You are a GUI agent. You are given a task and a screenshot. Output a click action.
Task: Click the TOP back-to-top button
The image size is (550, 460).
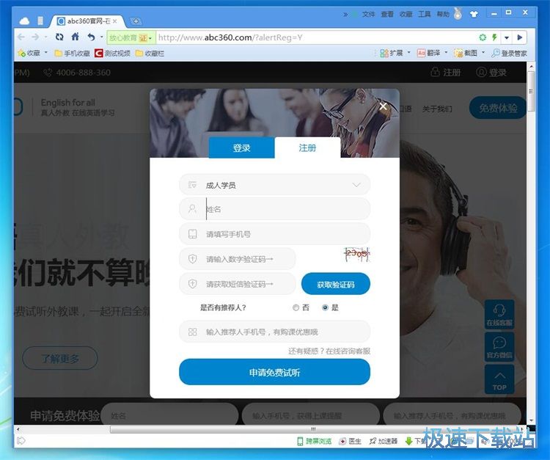coord(499,379)
